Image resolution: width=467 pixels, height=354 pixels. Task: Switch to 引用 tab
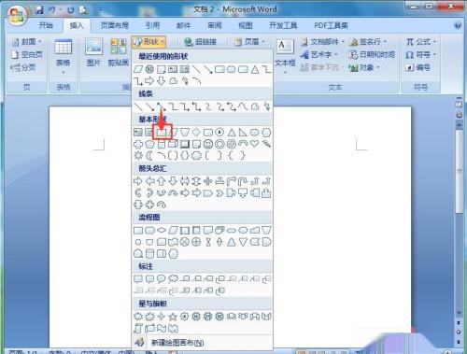click(152, 25)
